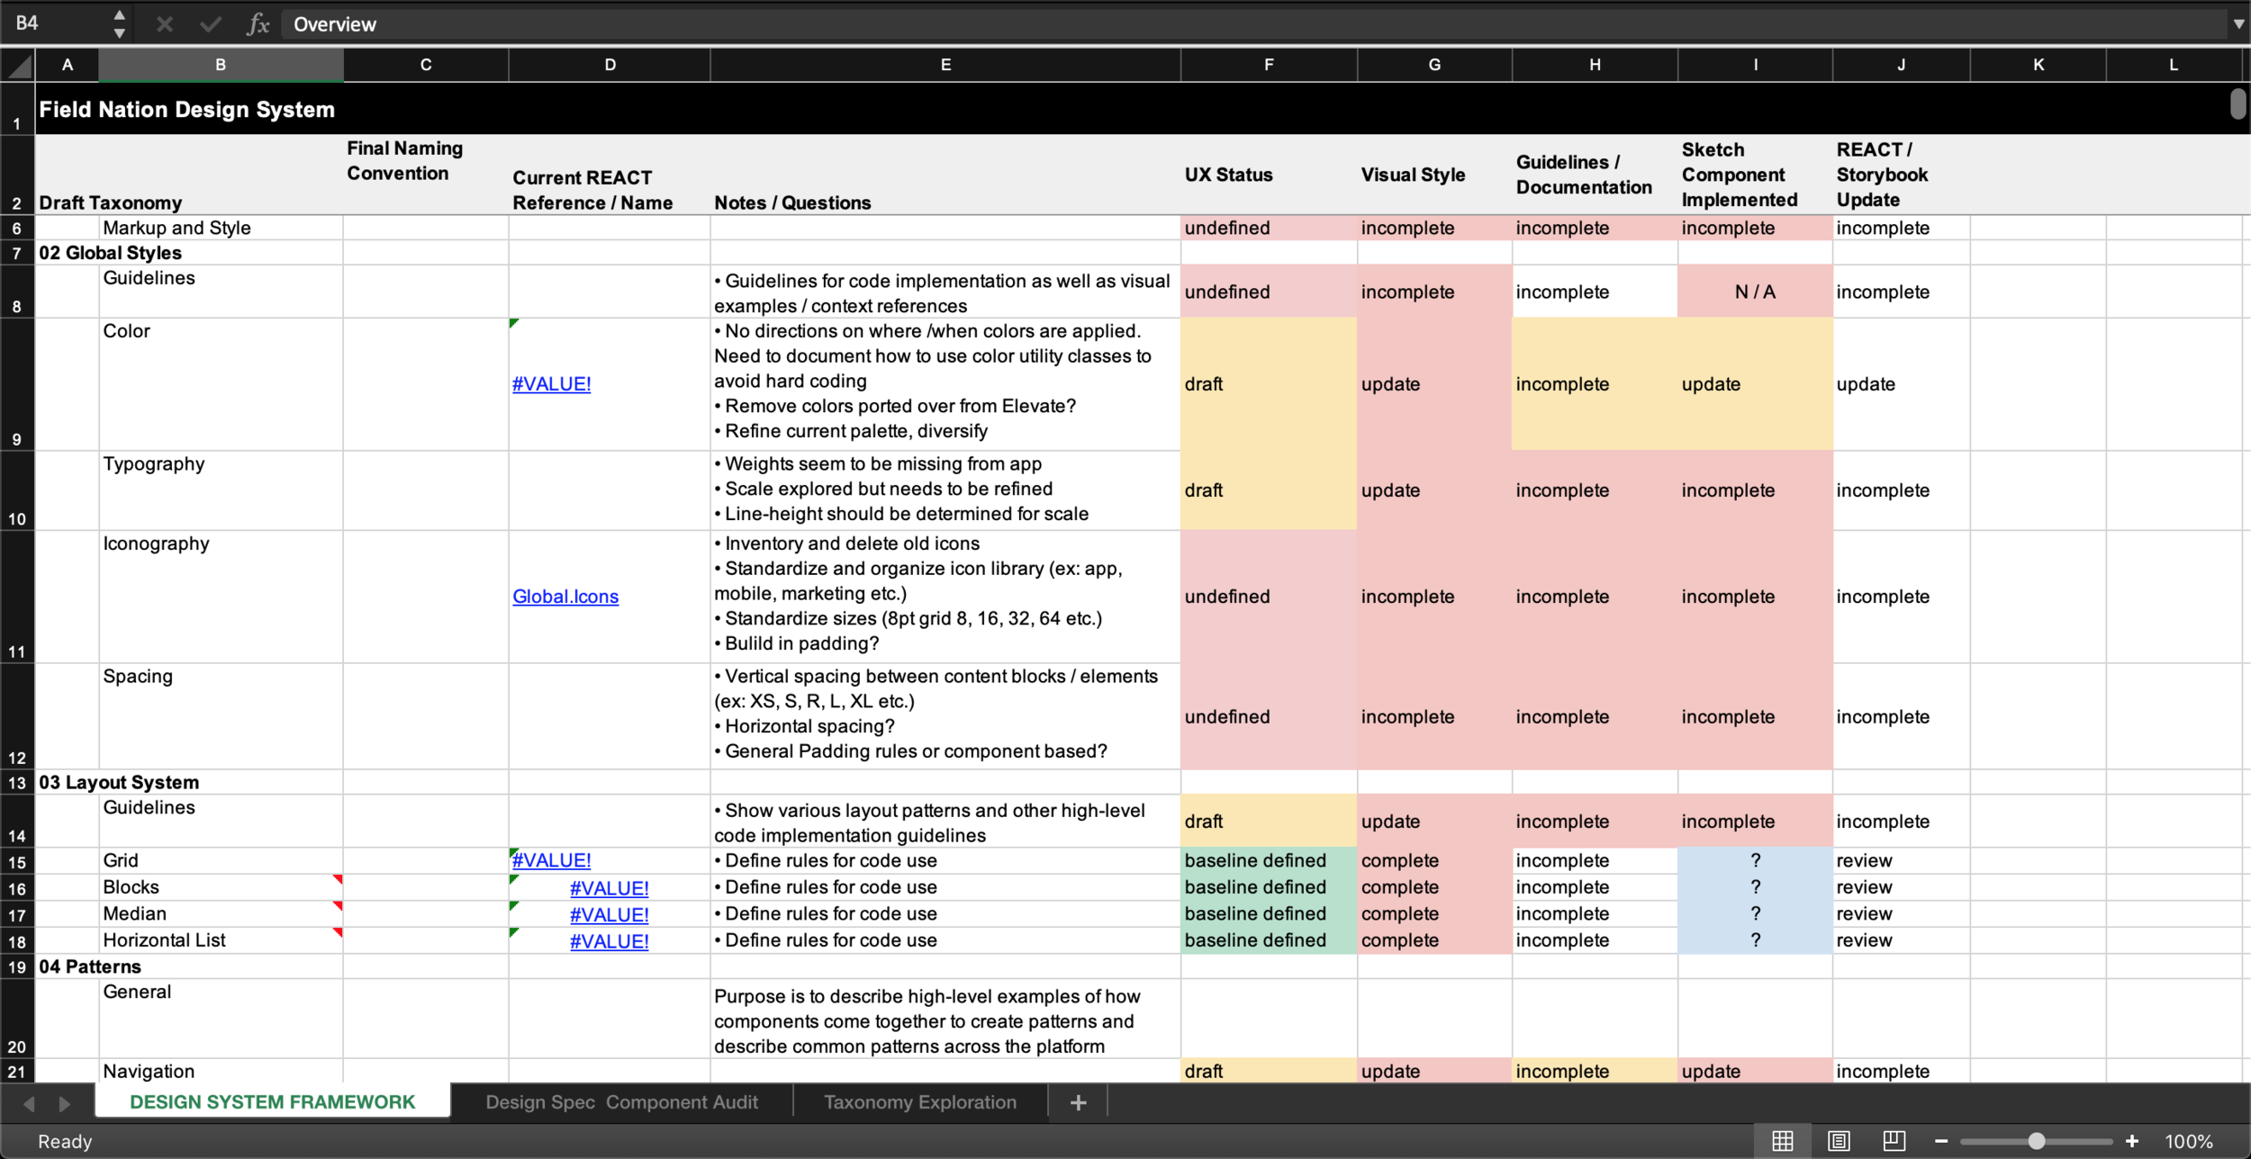The image size is (2251, 1159).
Task: Select the 'Notes / Questions' header cell
Action: (x=945, y=175)
